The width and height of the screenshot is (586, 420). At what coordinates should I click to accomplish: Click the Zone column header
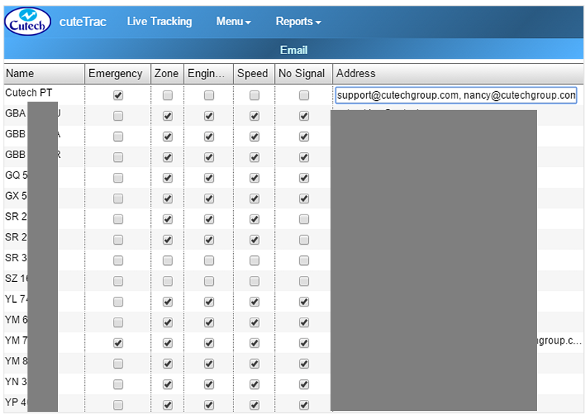[x=166, y=73]
